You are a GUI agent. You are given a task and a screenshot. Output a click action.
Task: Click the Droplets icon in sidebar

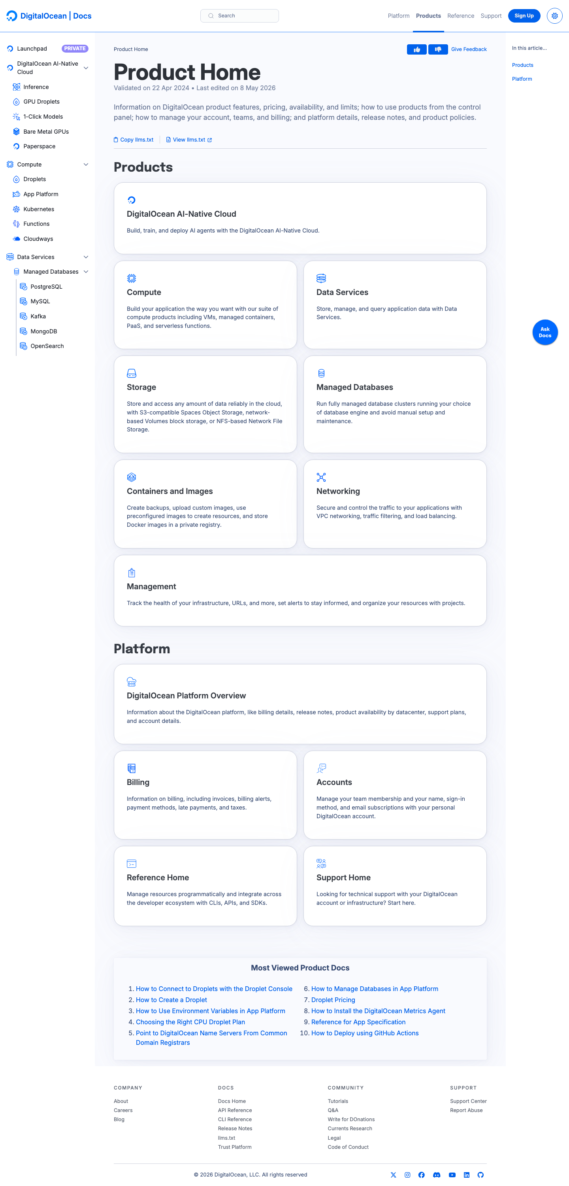click(16, 179)
